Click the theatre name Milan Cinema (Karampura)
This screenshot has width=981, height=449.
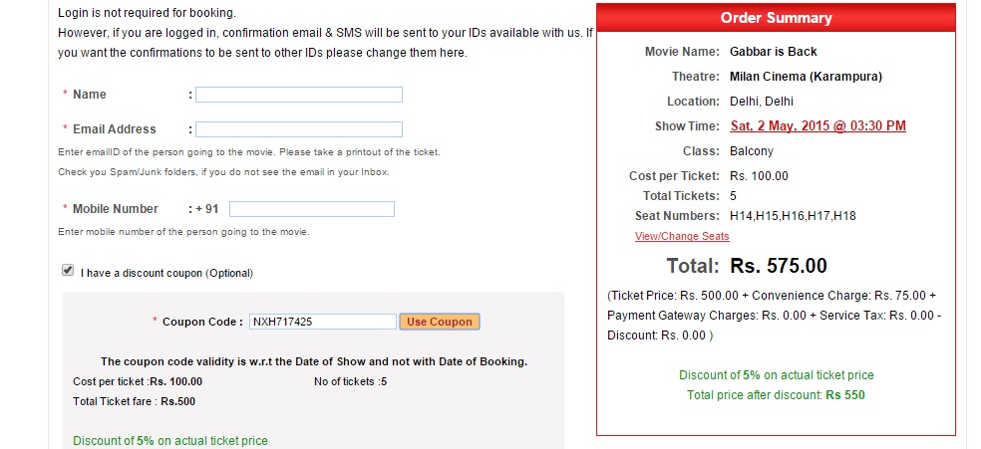click(806, 77)
